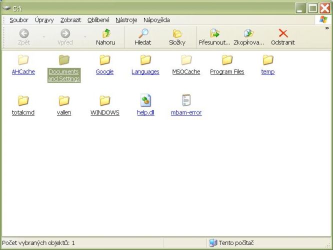333x250 pixels.
Task: Click the WINDOWS folder name
Action: [105, 112]
